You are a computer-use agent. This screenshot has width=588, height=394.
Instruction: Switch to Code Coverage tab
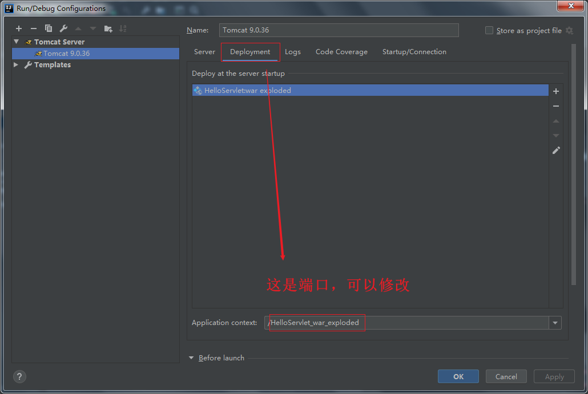pyautogui.click(x=341, y=52)
